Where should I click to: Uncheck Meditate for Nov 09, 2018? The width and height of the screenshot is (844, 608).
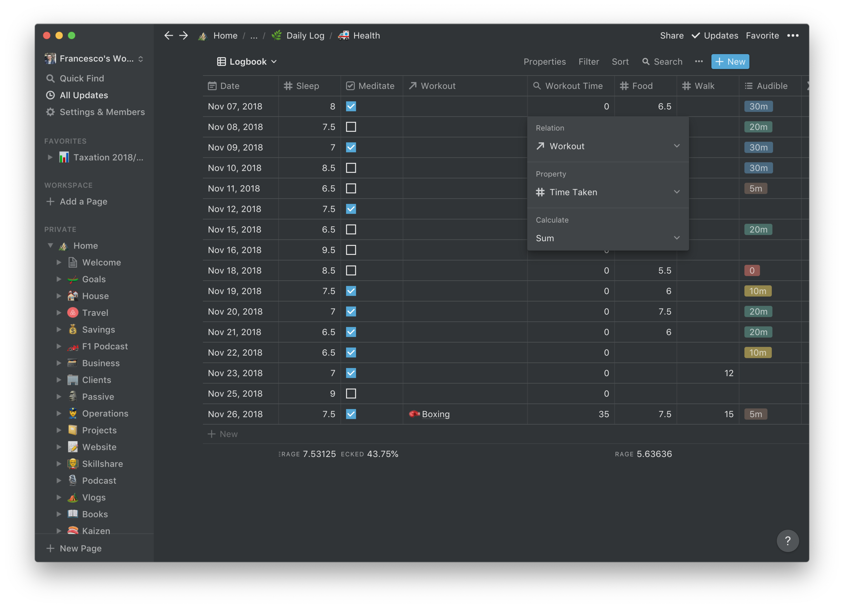351,147
